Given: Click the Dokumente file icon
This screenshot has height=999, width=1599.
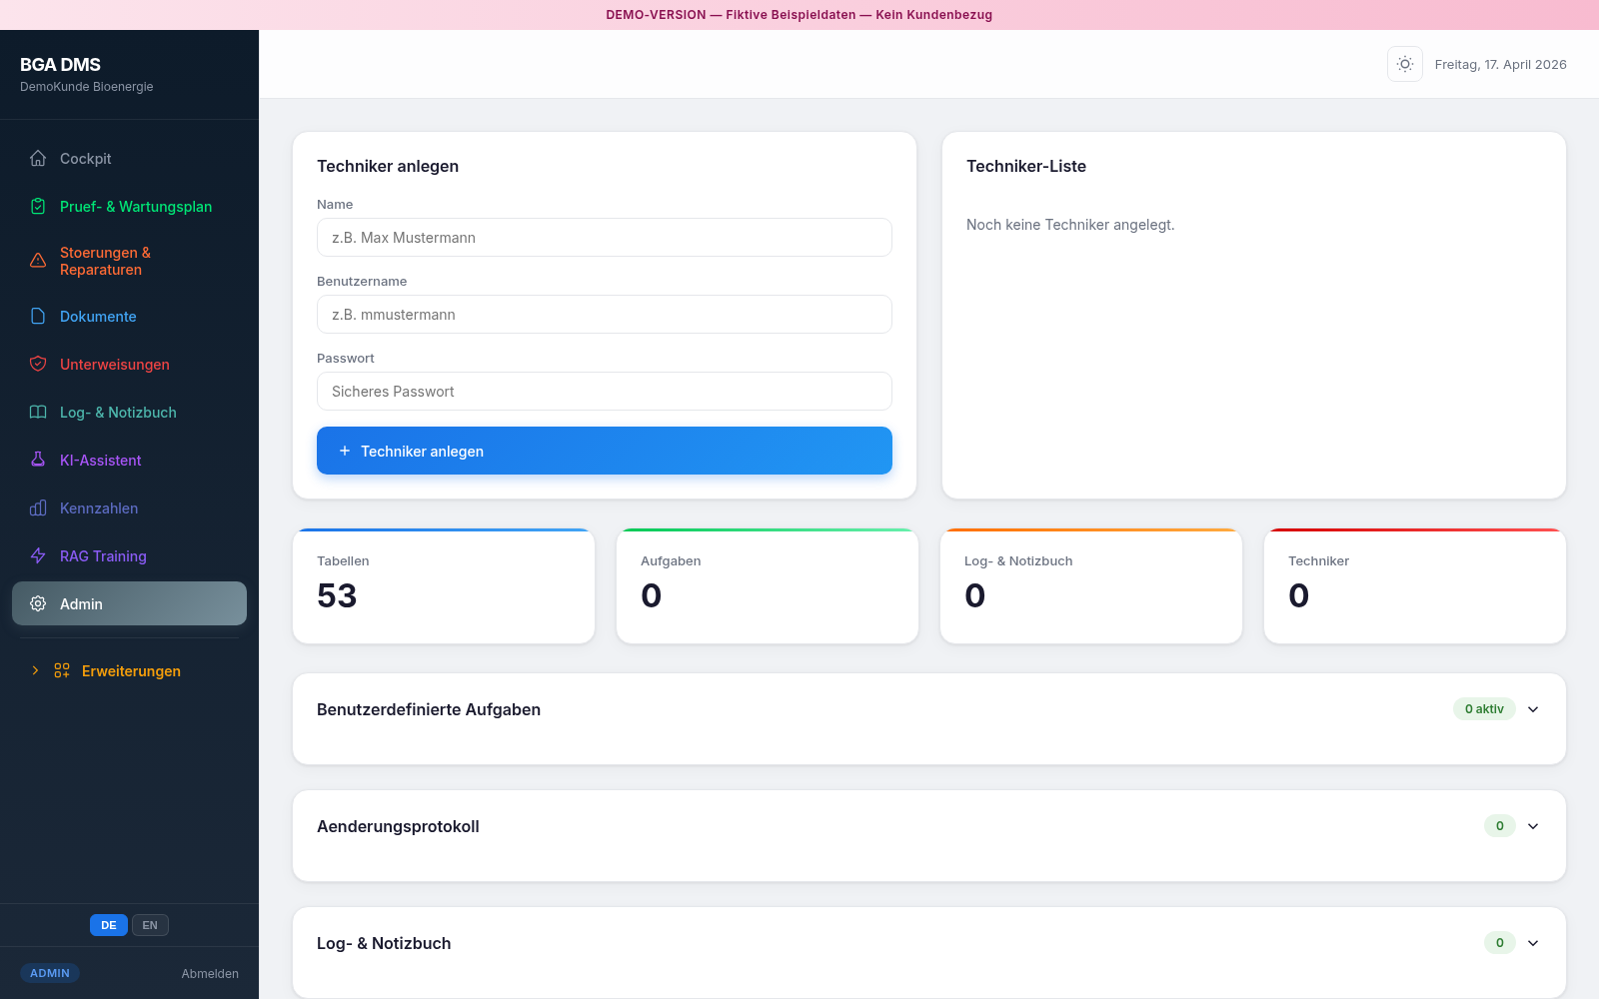Looking at the screenshot, I should [x=38, y=316].
